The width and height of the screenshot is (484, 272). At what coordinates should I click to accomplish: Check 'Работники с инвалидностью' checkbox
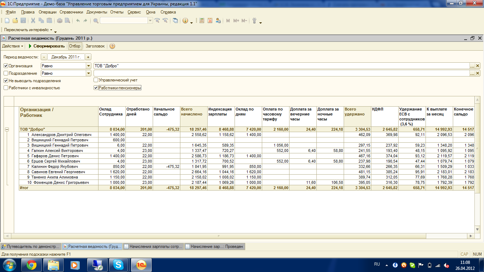point(6,87)
